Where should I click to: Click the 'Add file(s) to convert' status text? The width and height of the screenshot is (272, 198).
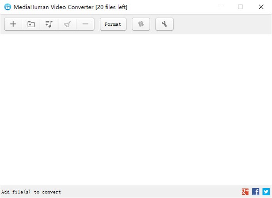(x=31, y=192)
